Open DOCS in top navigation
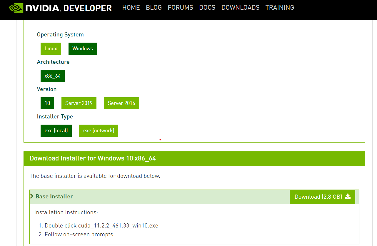The height and width of the screenshot is (246, 377). point(207,8)
